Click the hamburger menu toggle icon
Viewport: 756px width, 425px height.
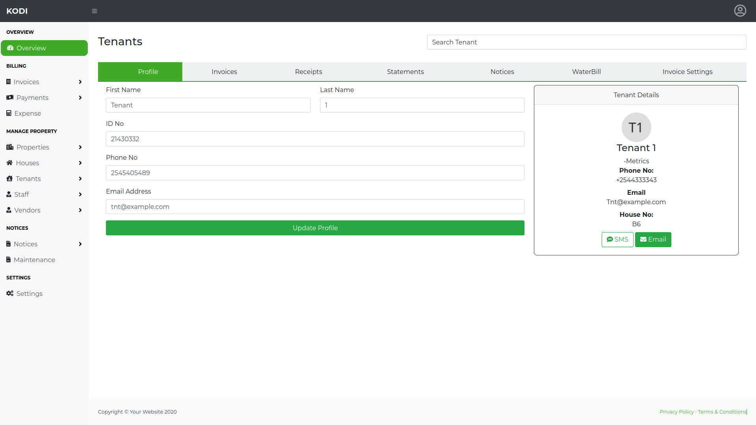[94, 11]
